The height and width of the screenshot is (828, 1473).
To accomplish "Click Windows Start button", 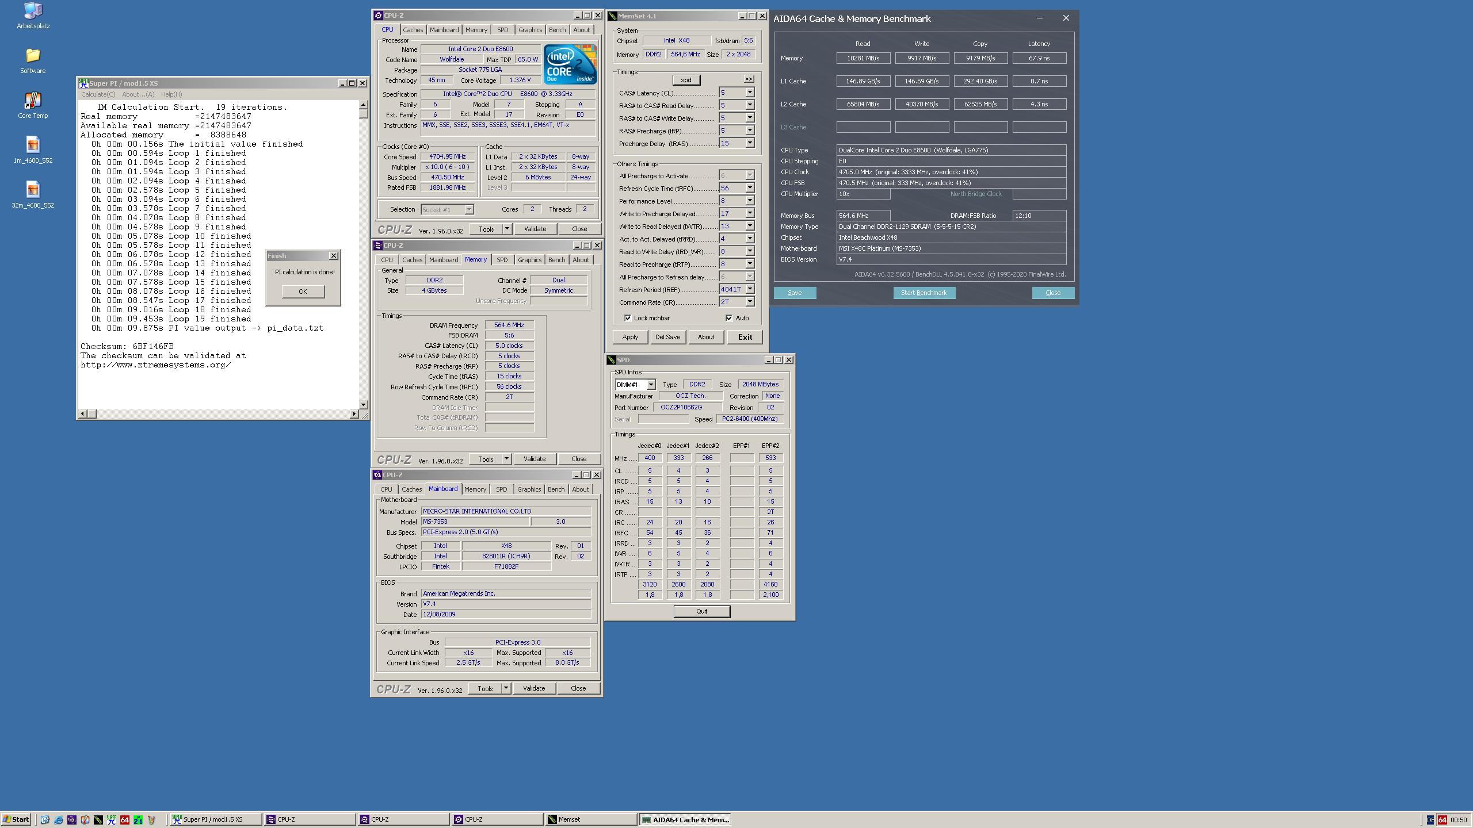I will pos(16,819).
